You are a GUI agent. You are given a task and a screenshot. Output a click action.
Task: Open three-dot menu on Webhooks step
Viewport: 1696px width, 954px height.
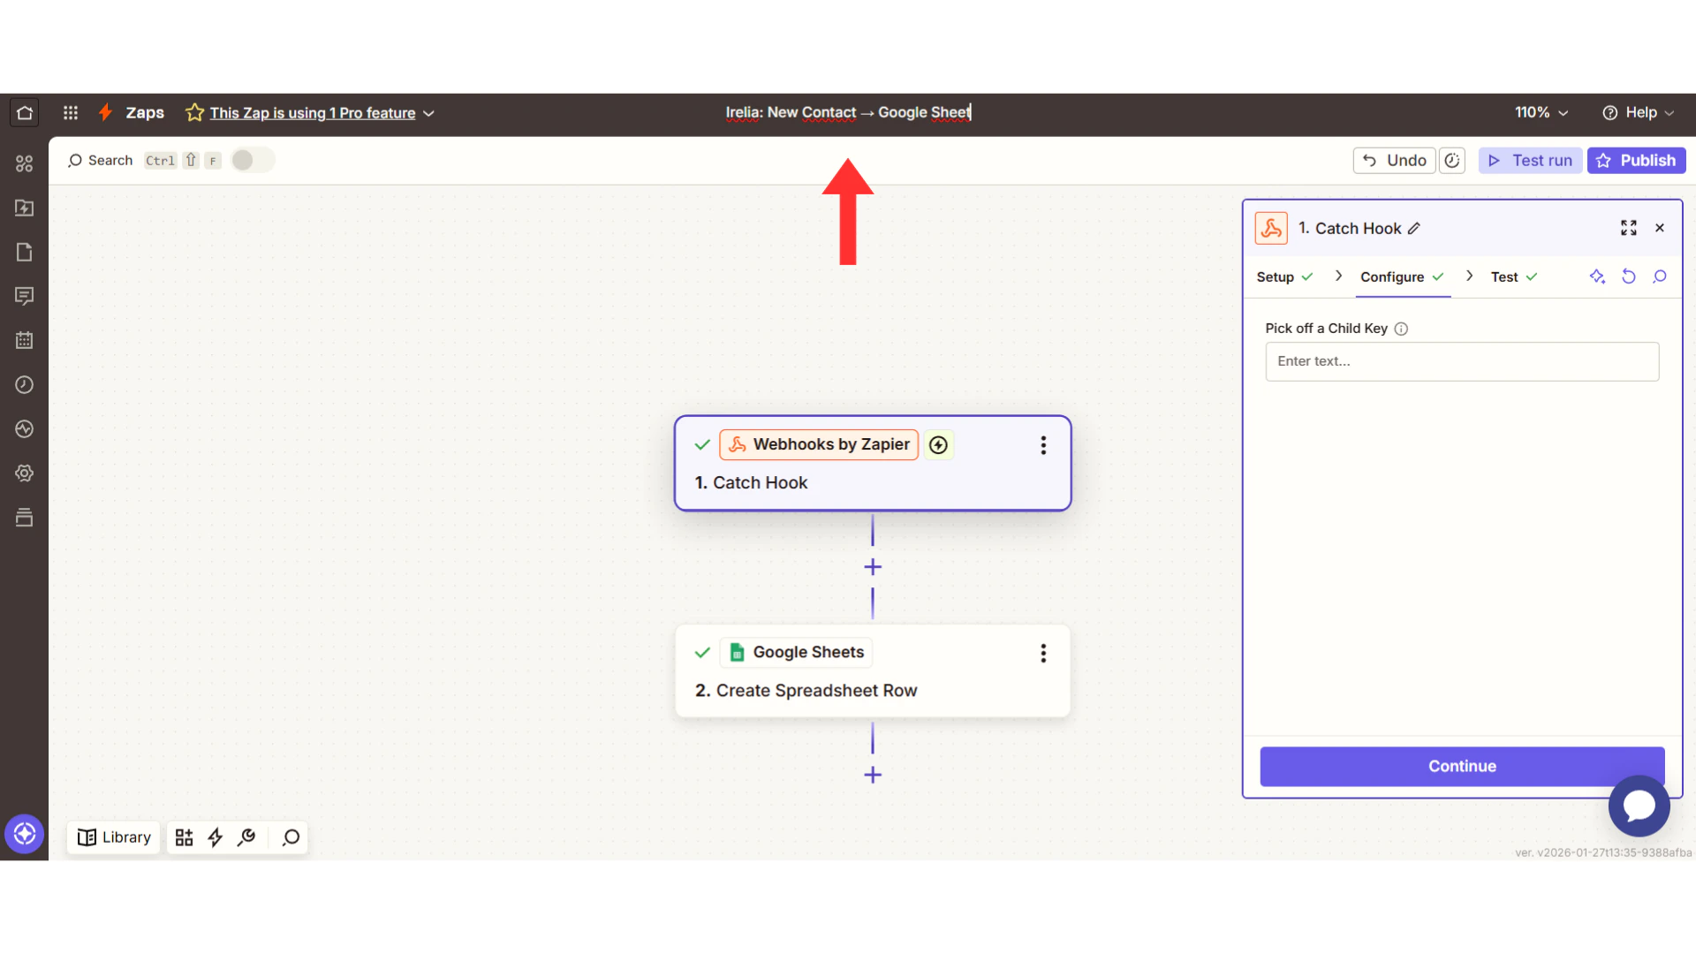(1043, 445)
